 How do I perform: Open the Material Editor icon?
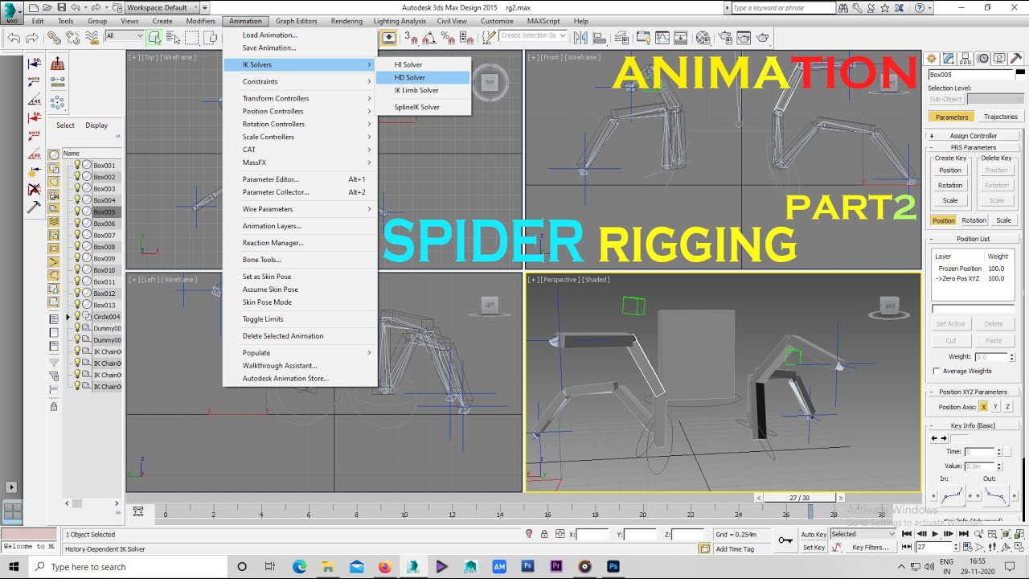(x=703, y=37)
